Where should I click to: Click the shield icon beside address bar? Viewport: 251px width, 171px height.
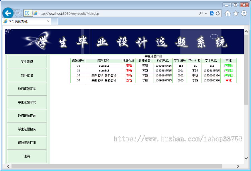tap(27, 13)
